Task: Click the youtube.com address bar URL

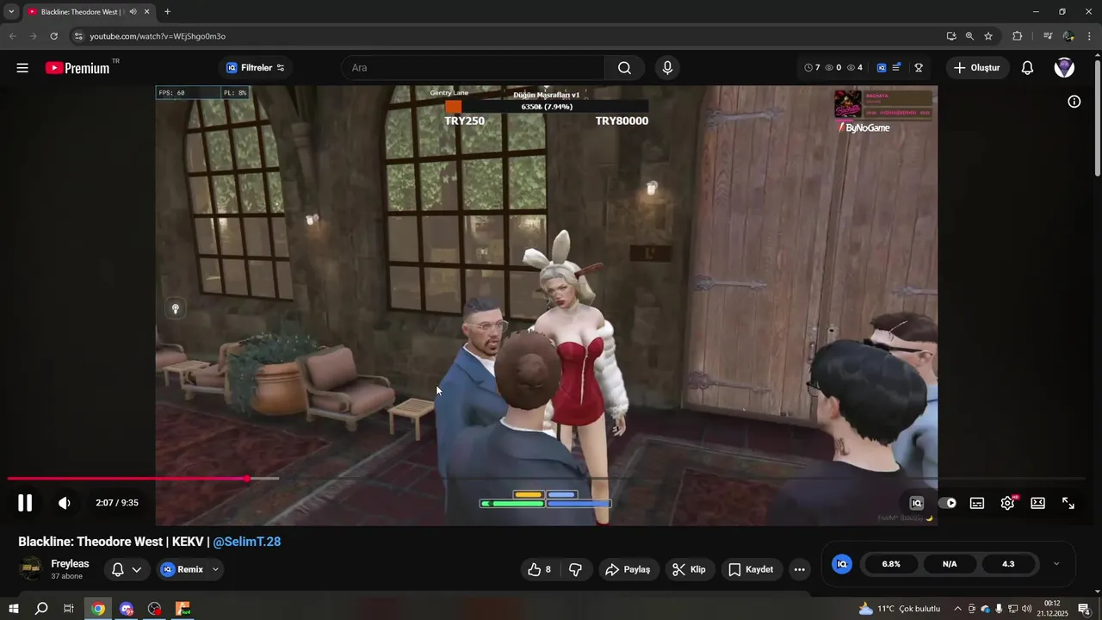Action: [x=158, y=36]
